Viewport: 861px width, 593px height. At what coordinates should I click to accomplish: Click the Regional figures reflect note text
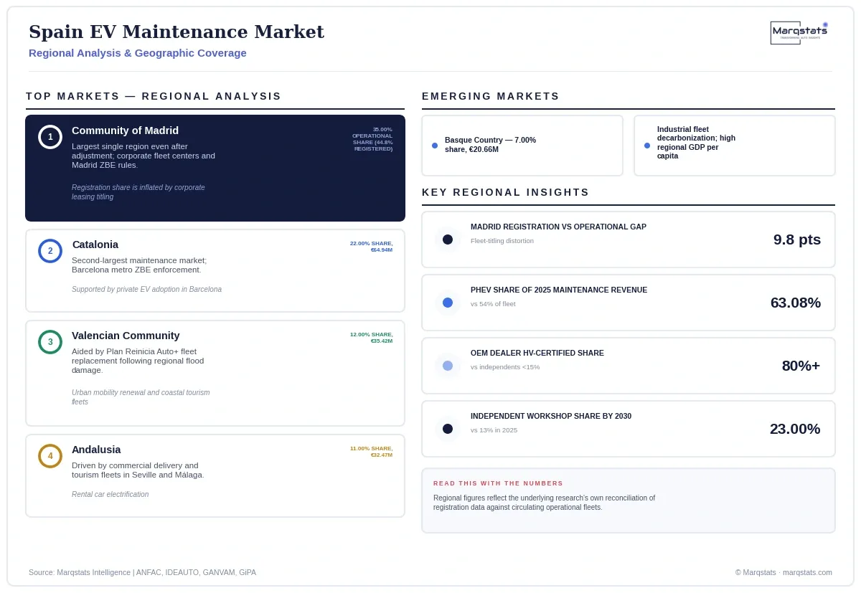pos(544,503)
